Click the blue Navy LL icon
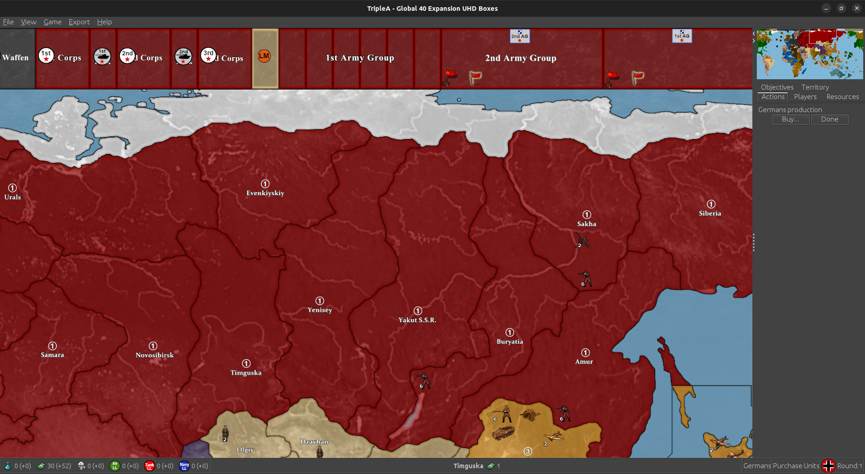865x474 pixels. click(184, 466)
